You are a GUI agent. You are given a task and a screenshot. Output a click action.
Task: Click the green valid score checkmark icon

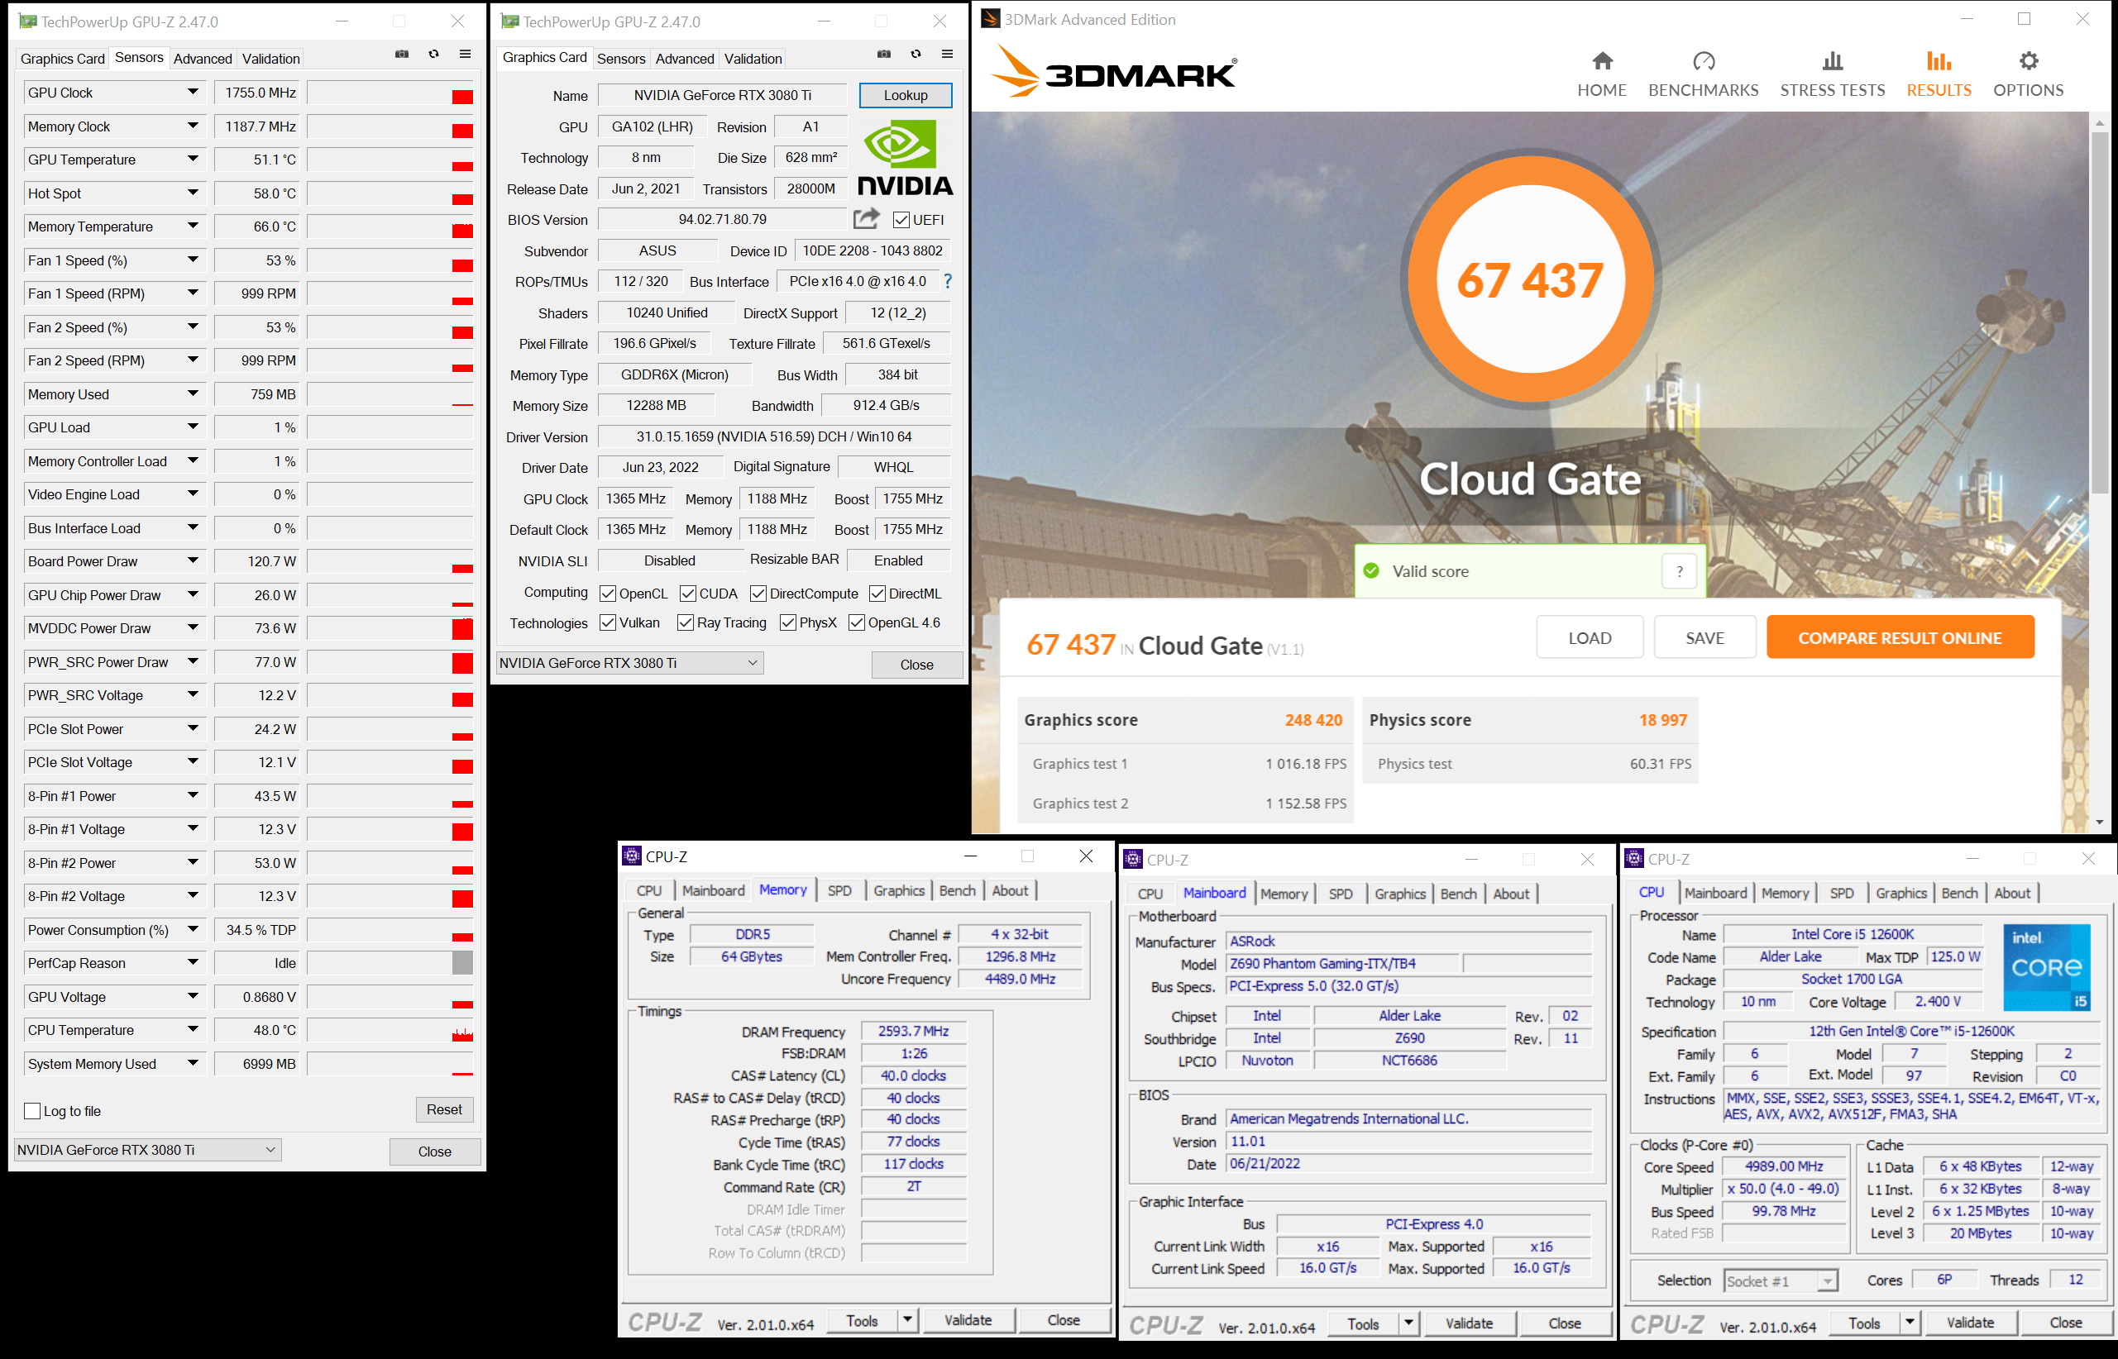[1371, 571]
